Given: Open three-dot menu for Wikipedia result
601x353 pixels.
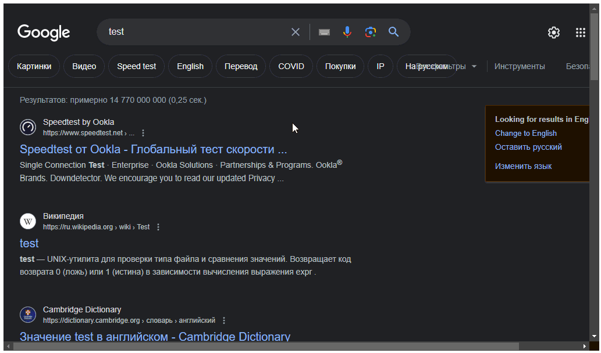Looking at the screenshot, I should click(x=158, y=227).
